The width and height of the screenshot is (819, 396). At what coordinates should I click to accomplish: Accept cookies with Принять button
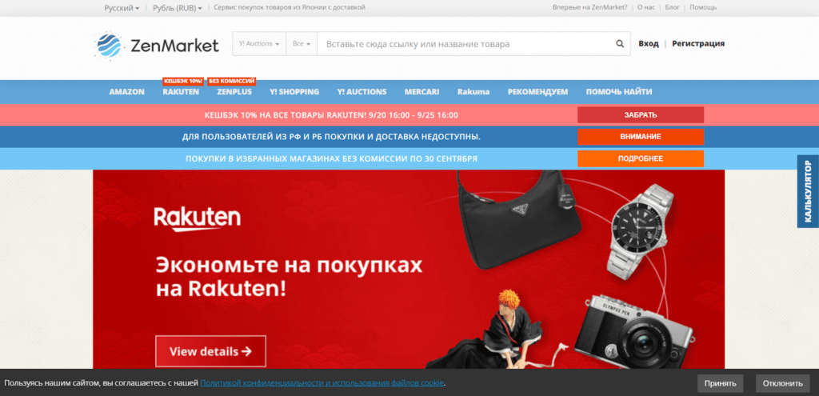pyautogui.click(x=721, y=383)
